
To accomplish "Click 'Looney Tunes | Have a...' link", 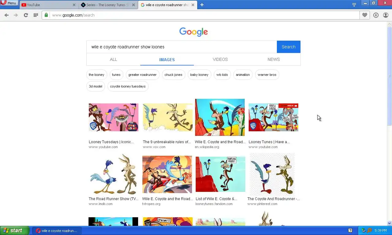I will 269,142.
